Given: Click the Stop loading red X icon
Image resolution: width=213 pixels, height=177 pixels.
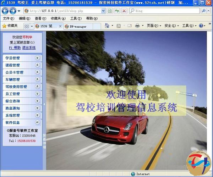Looking at the screenshot, I should tap(124, 11).
